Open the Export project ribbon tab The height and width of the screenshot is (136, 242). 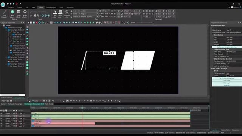click(51, 7)
